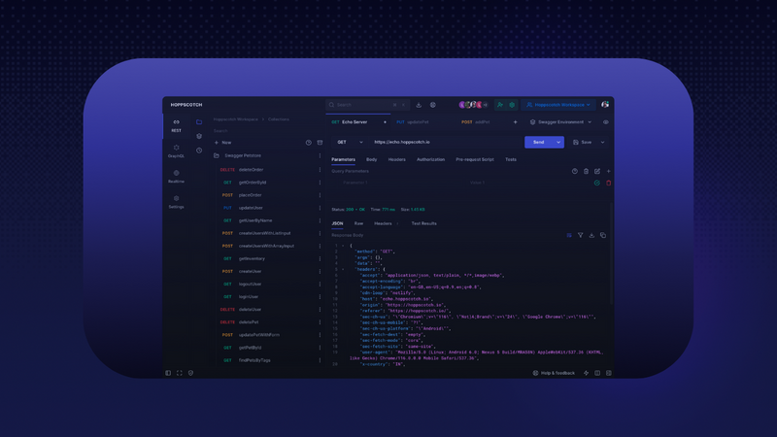The width and height of the screenshot is (777, 437).
Task: Switch to the Raw response tab
Action: (x=358, y=223)
